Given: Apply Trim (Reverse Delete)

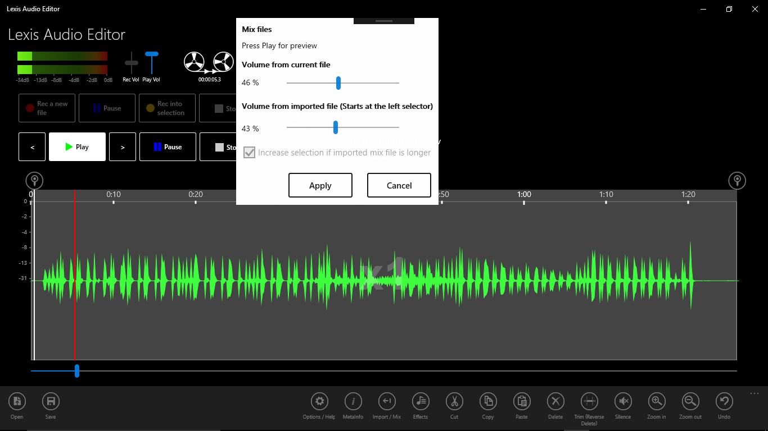Looking at the screenshot, I should click(x=589, y=401).
